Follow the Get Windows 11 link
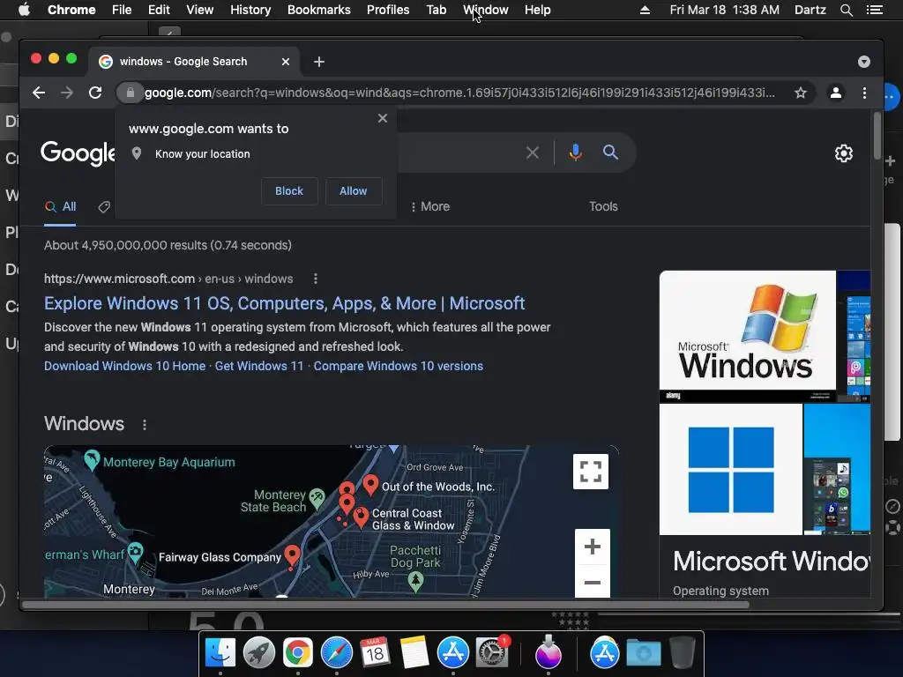Viewport: 903px width, 677px height. click(x=259, y=366)
